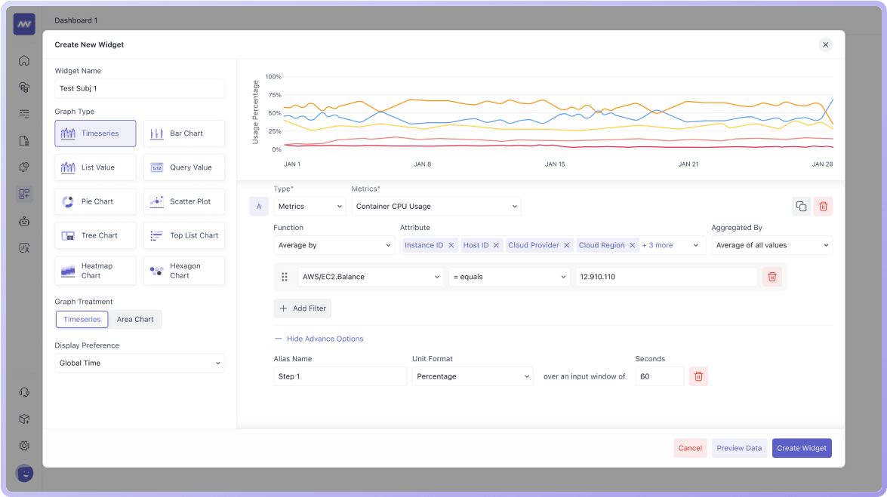Click the Seconds input showing 60
This screenshot has width=887, height=497.
(x=660, y=376)
